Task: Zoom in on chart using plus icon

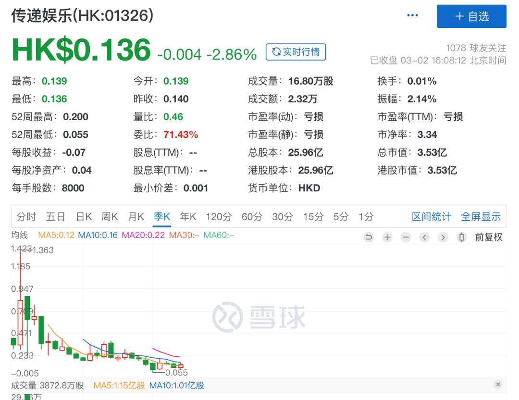Action: click(387, 237)
